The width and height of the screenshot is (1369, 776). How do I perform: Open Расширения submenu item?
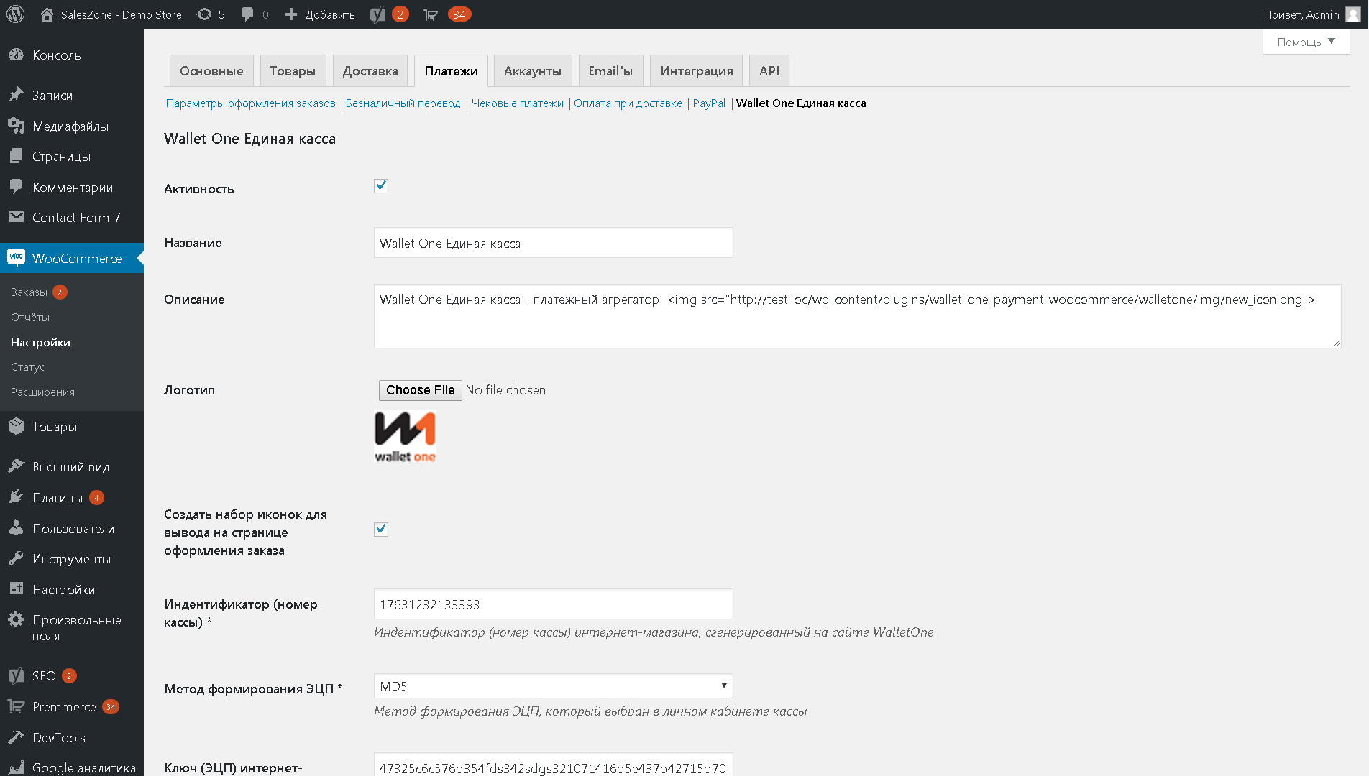(42, 392)
